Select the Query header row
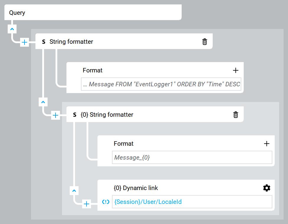This screenshot has width=288, height=224. coord(93,13)
